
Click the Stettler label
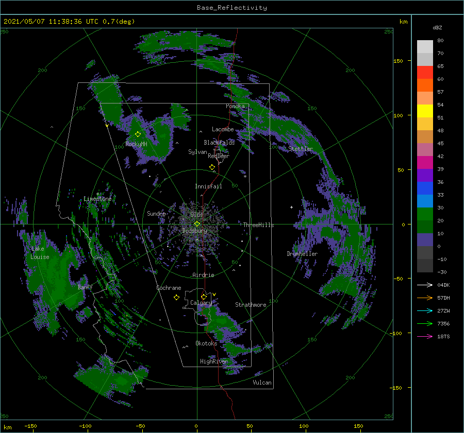[x=301, y=149]
